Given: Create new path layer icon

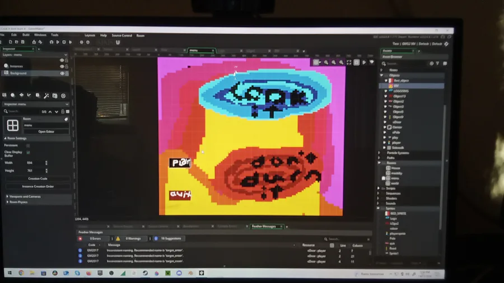Looking at the screenshot, I should (29, 95).
